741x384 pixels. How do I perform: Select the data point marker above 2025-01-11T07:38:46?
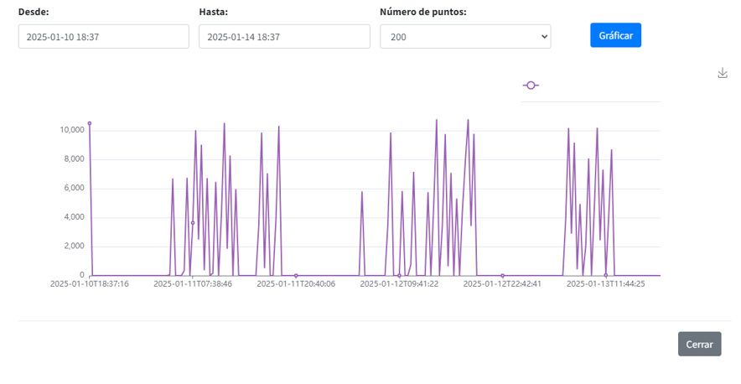point(193,223)
